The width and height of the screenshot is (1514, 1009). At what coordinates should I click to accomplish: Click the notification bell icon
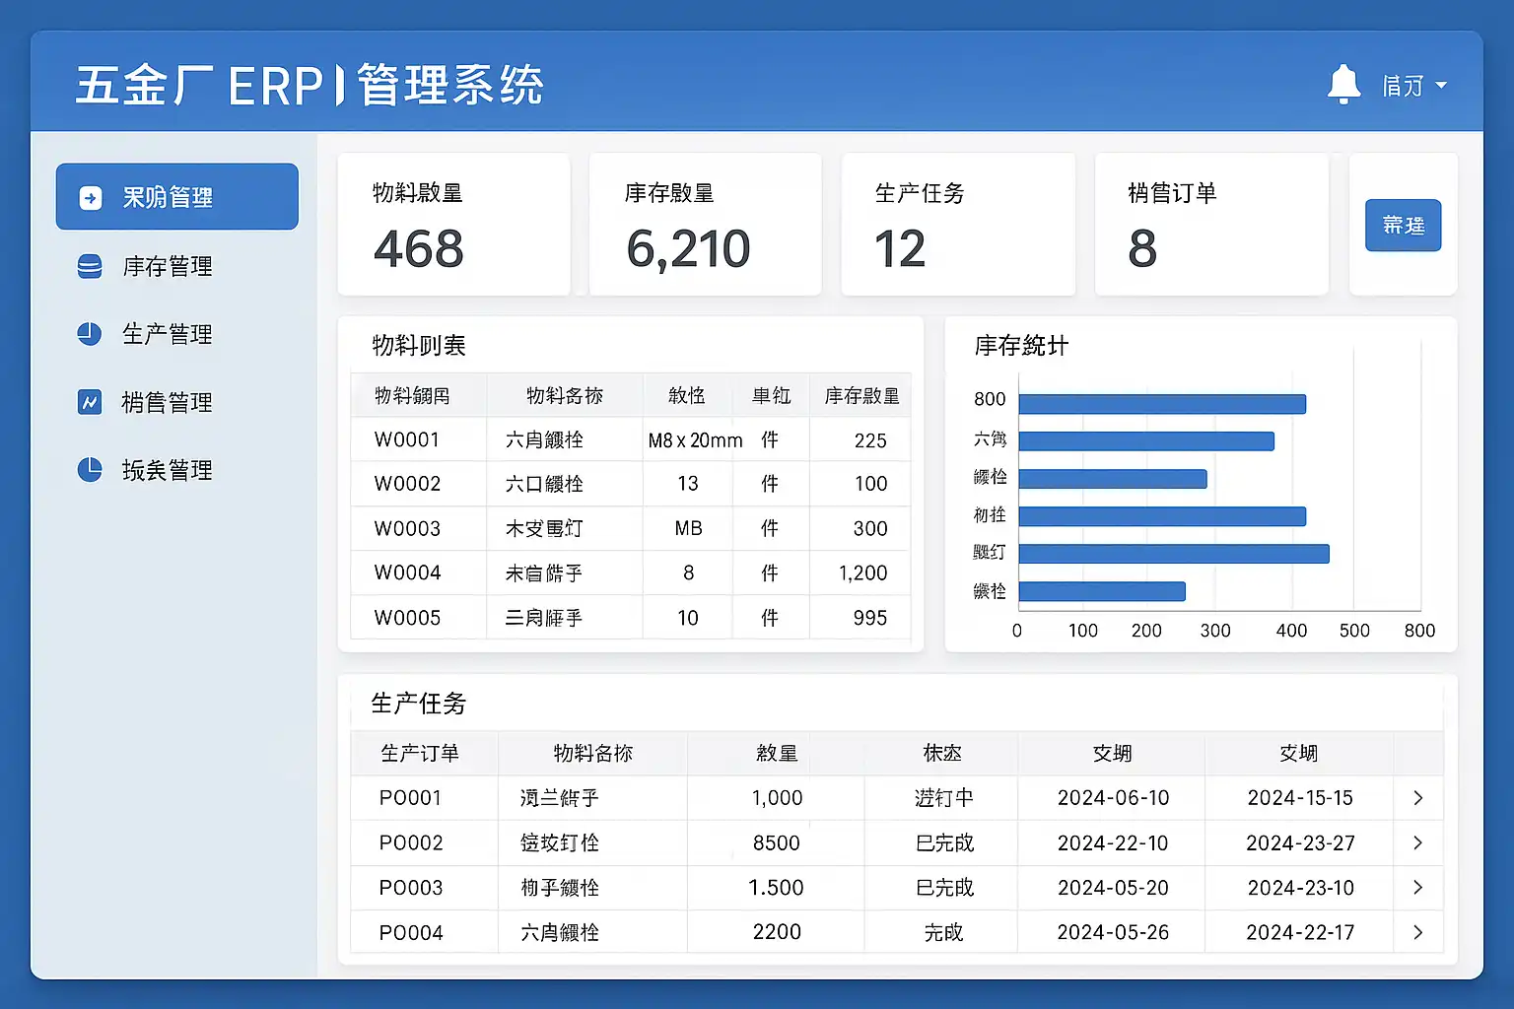pyautogui.click(x=1343, y=85)
